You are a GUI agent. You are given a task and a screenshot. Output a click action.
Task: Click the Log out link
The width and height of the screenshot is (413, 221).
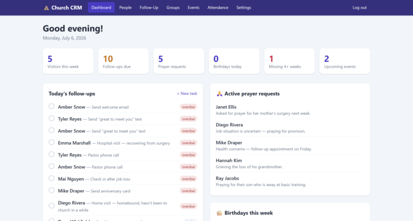360,7
